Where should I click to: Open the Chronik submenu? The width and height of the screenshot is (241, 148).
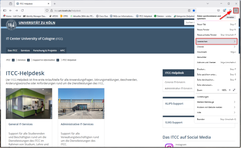(x=216, y=47)
